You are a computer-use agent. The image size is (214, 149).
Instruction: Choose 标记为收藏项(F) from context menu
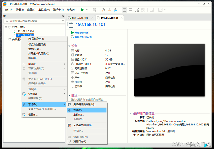pyautogui.click(x=44, y=44)
